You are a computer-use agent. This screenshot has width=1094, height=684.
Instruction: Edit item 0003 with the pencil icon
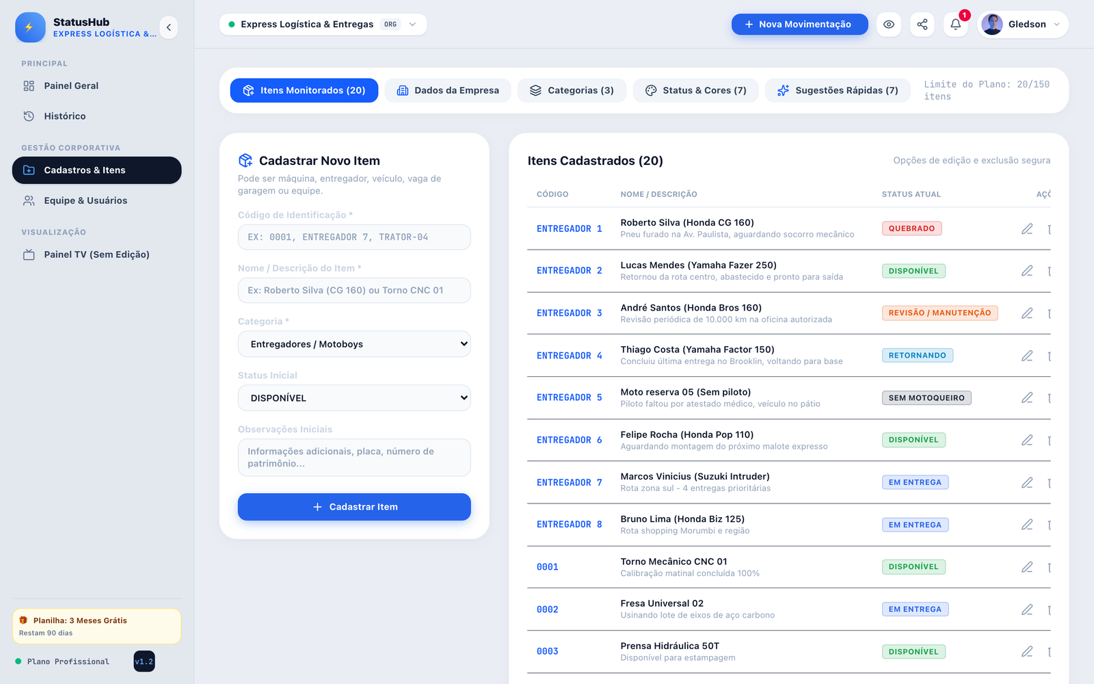(x=1027, y=652)
